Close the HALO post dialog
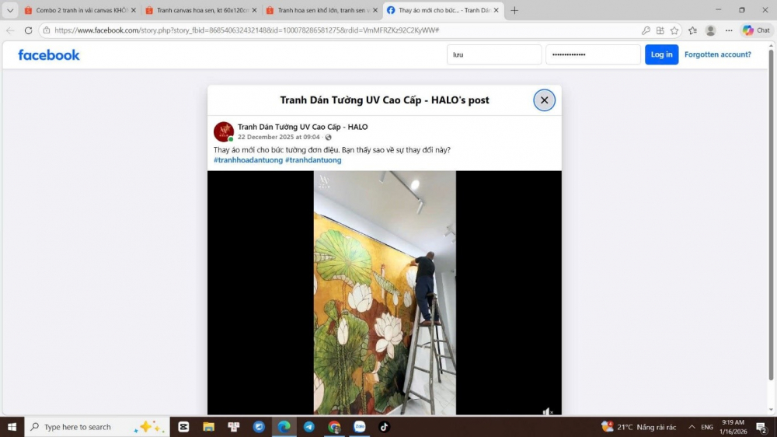 (544, 100)
